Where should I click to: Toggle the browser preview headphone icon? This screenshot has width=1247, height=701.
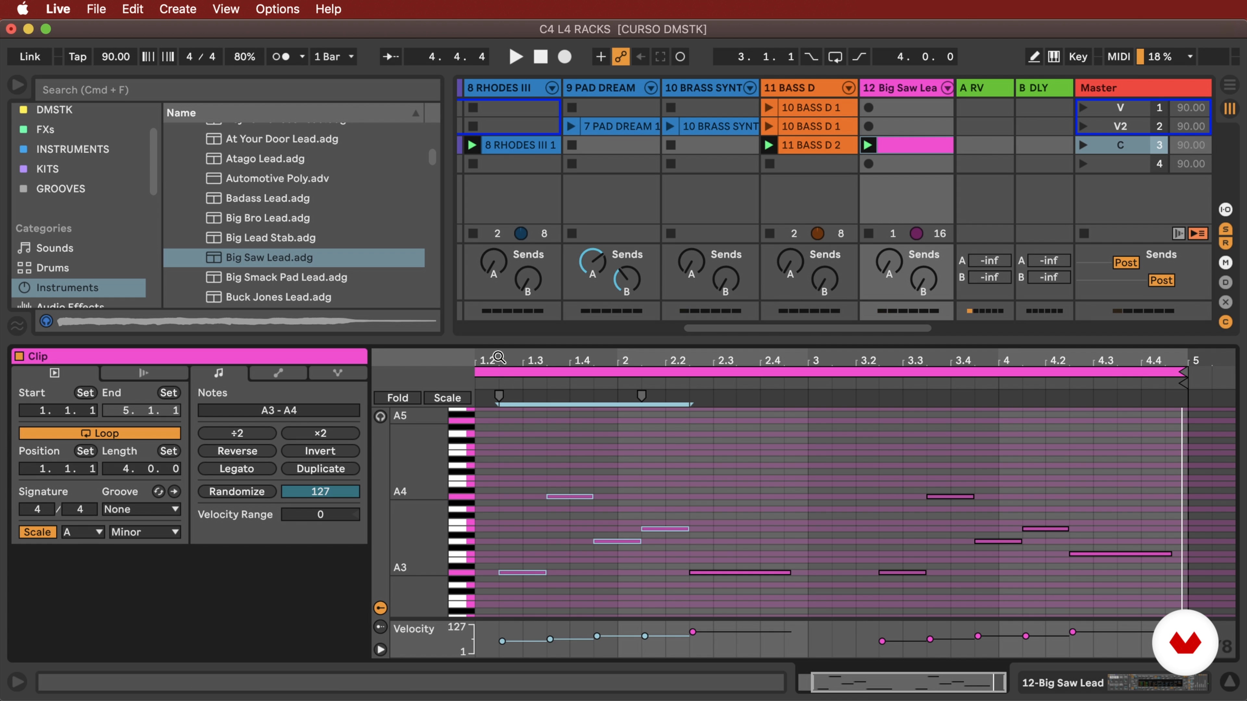pyautogui.click(x=46, y=320)
